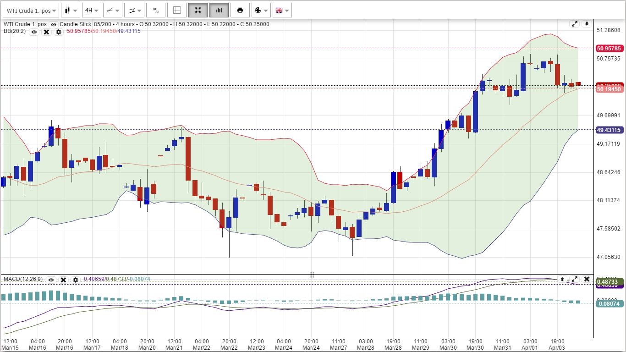Maximize the MACD panel
This screenshot has width=626, height=352.
tap(574, 279)
